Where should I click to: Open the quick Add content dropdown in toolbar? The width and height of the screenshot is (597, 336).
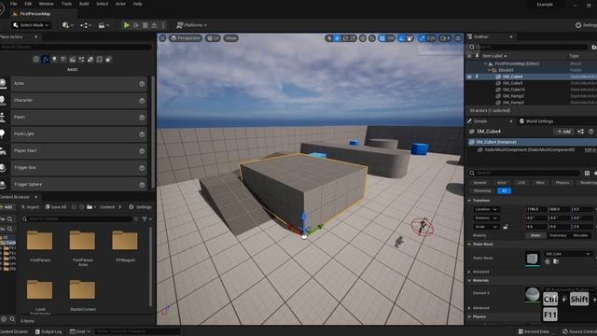(x=68, y=25)
